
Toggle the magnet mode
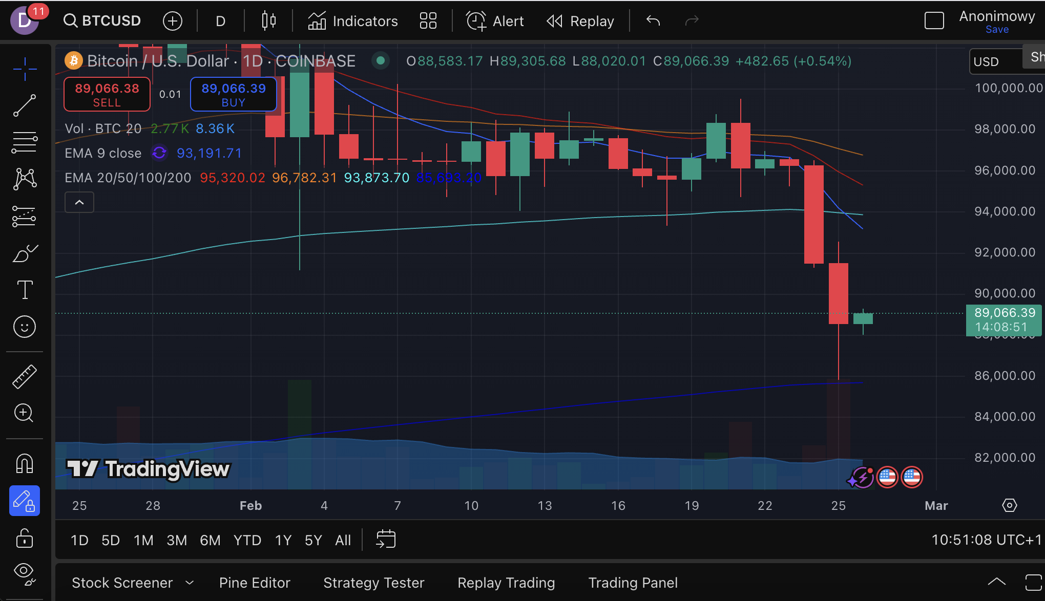pos(24,464)
